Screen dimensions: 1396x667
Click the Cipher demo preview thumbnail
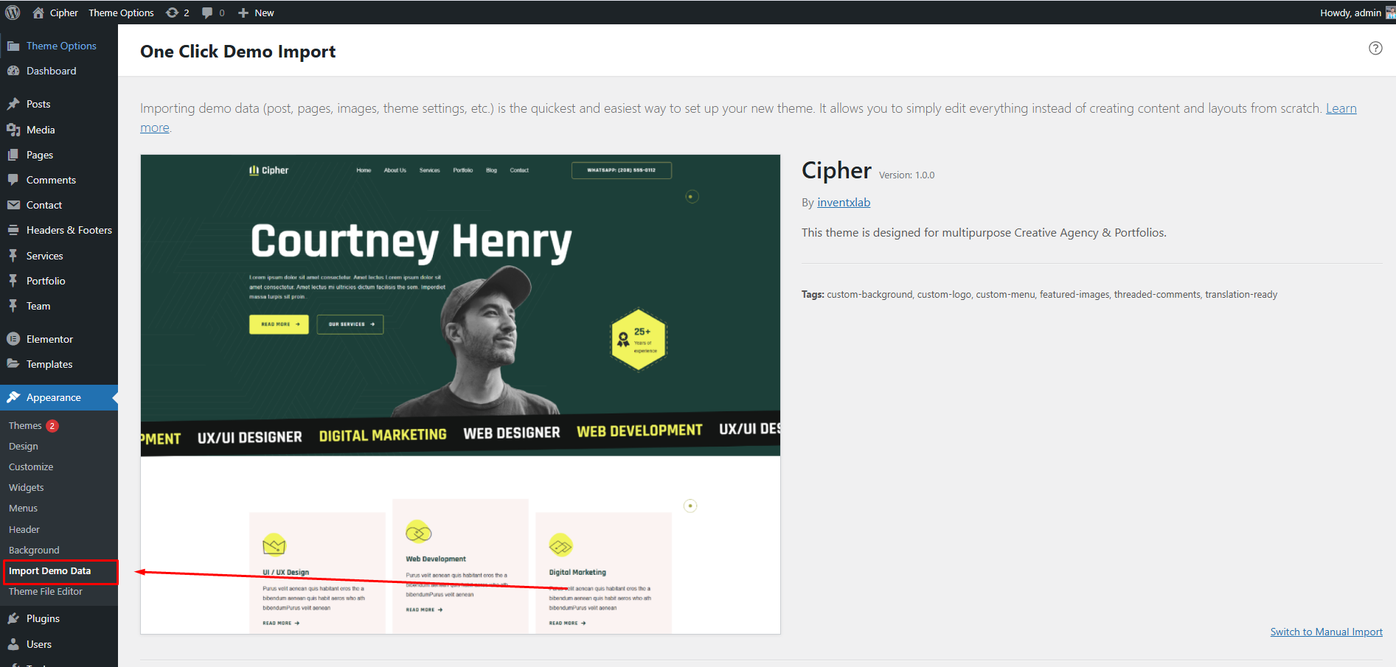[x=460, y=394]
